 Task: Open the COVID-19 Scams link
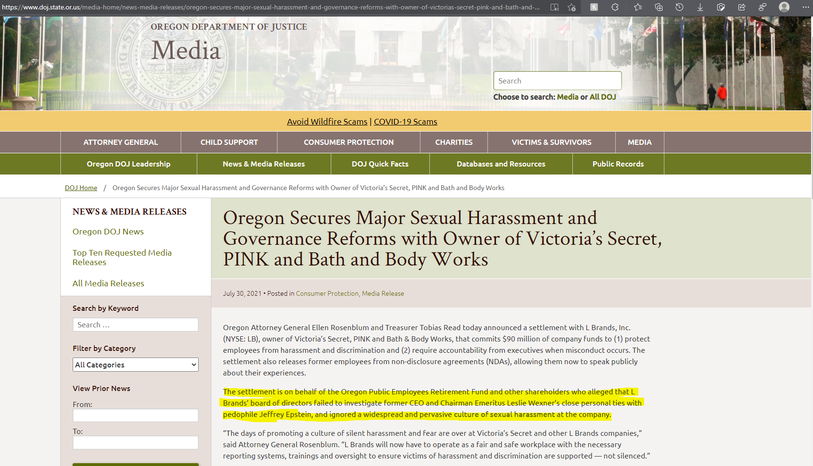click(x=405, y=122)
